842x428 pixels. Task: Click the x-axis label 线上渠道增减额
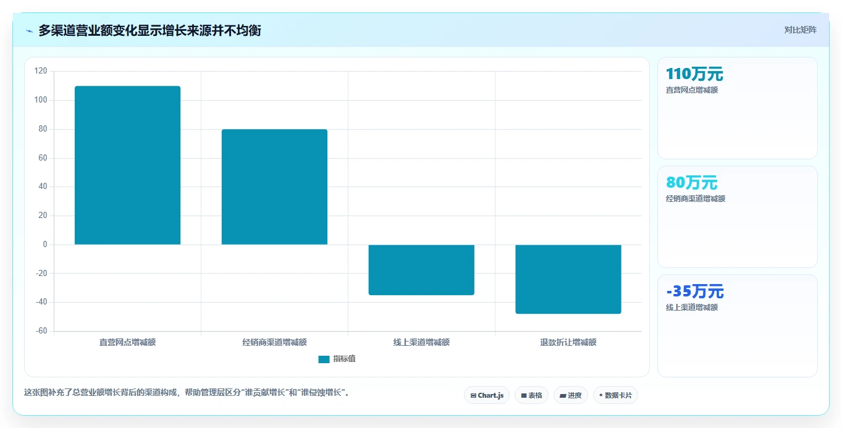[x=421, y=342]
